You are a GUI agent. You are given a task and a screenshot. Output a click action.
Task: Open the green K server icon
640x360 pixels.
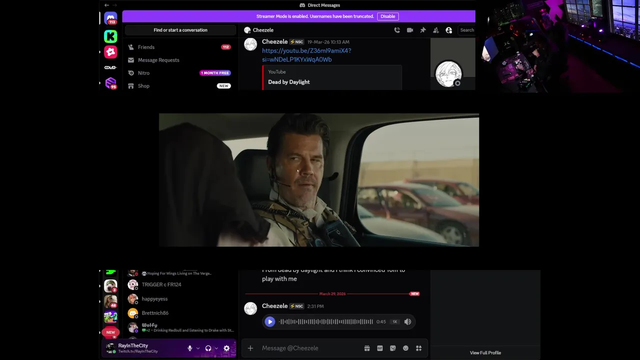click(110, 36)
